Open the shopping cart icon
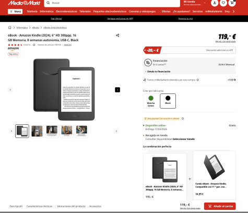The width and height of the screenshot is (248, 213). pyautogui.click(x=232, y=3)
